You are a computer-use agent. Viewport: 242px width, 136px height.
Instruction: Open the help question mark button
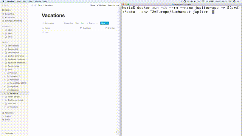pos(117,132)
